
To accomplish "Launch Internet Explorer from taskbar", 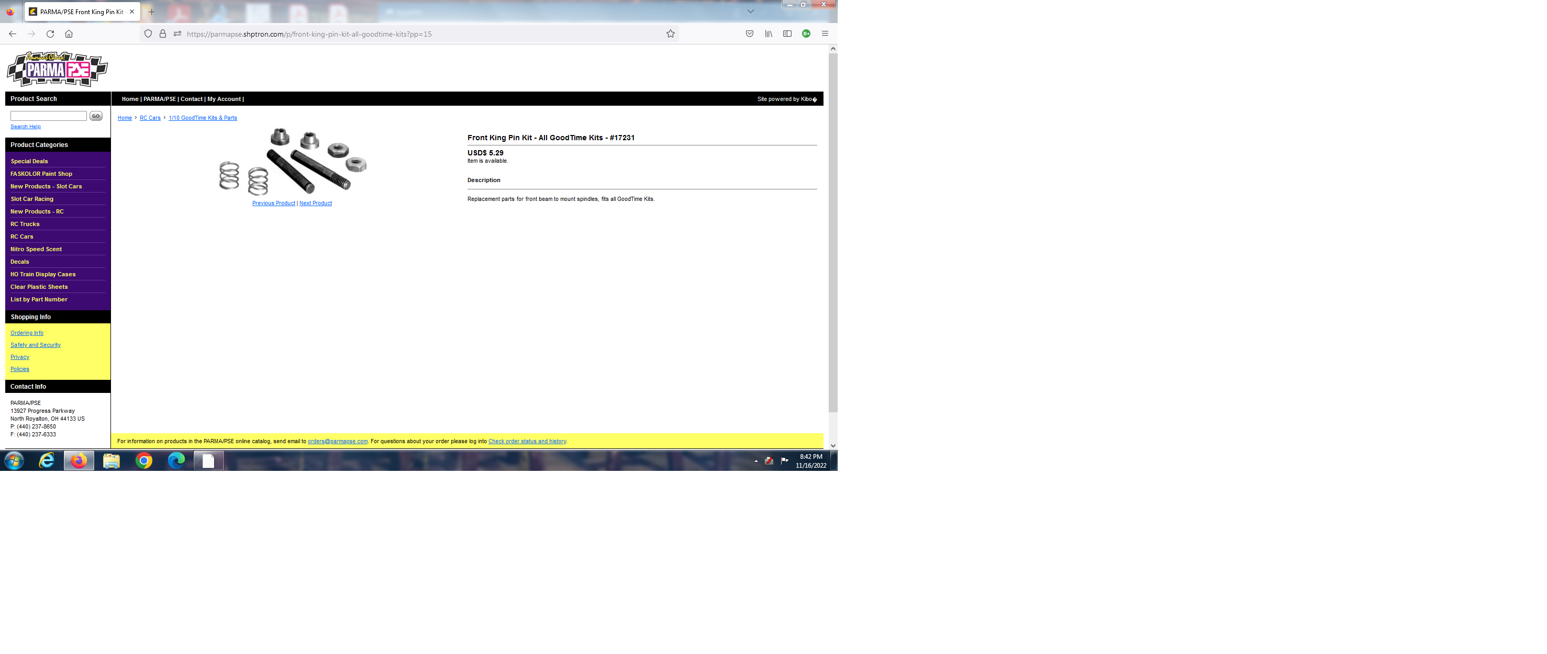I will click(47, 461).
